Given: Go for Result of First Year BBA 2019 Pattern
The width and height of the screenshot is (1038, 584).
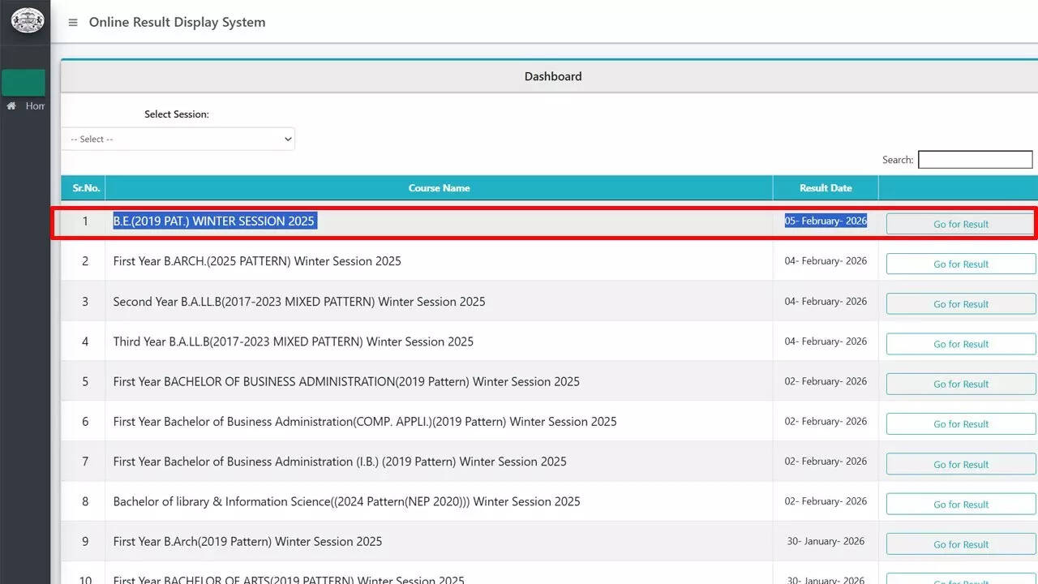Looking at the screenshot, I should pyautogui.click(x=960, y=384).
